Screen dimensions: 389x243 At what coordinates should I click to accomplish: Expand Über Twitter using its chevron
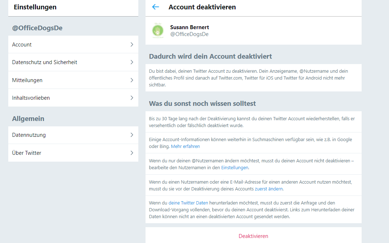(132, 153)
